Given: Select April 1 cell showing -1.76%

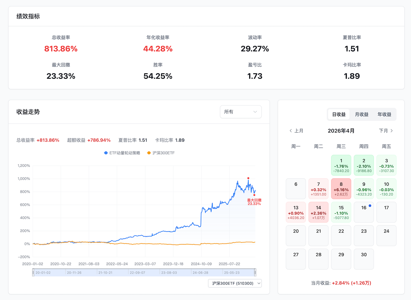Looking at the screenshot, I should (341, 165).
